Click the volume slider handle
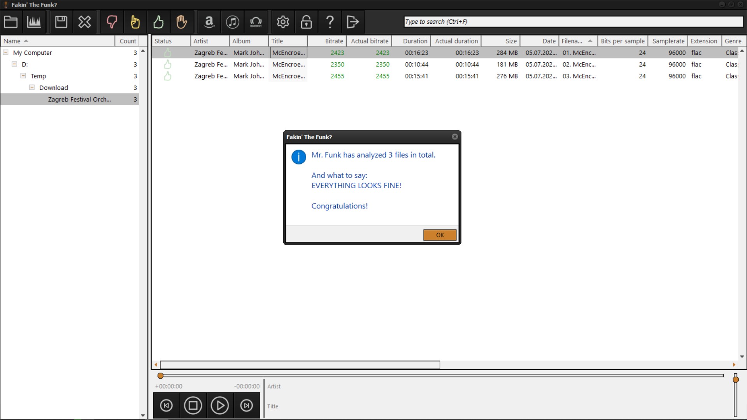Image resolution: width=747 pixels, height=420 pixels. (x=735, y=380)
